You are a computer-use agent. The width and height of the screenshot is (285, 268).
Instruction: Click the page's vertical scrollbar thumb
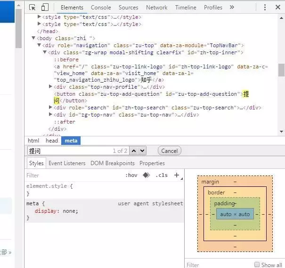point(18,29)
